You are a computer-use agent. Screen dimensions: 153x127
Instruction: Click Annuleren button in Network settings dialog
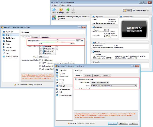coord(123,123)
